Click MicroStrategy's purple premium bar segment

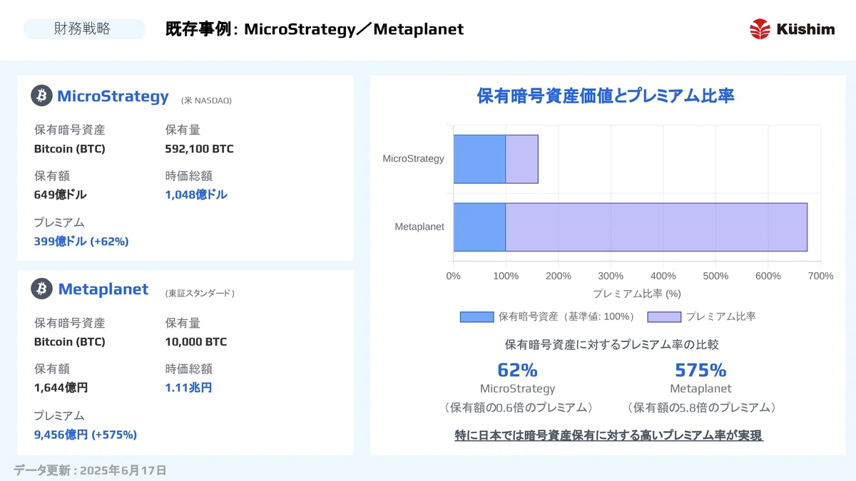(522, 159)
